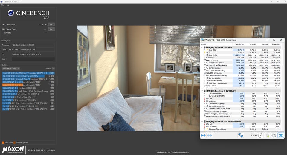
Task: Click the HWiNFO title bar app icon
Action: coord(202,40)
